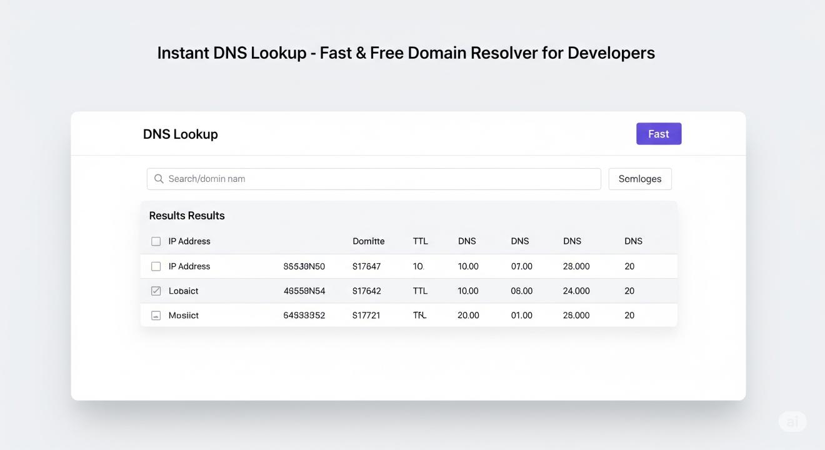This screenshot has width=825, height=450.
Task: Click the IP Address column header label
Action: [x=189, y=241]
